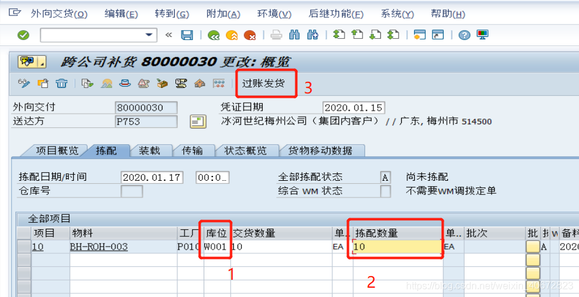Collapse command field with double-chevron icon
Image resolution: width=579 pixels, height=297 pixels.
tap(169, 35)
